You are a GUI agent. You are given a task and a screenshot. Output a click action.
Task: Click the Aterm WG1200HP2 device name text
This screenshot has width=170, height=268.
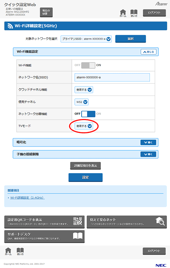(x=17, y=12)
